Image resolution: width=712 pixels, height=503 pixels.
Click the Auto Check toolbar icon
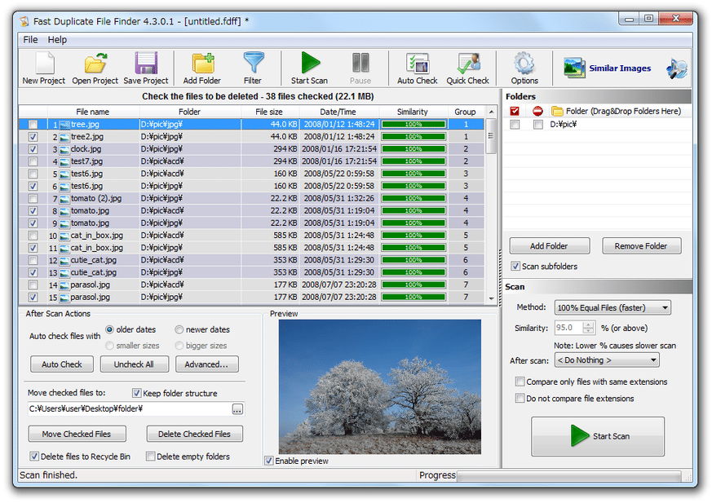pyautogui.click(x=418, y=64)
